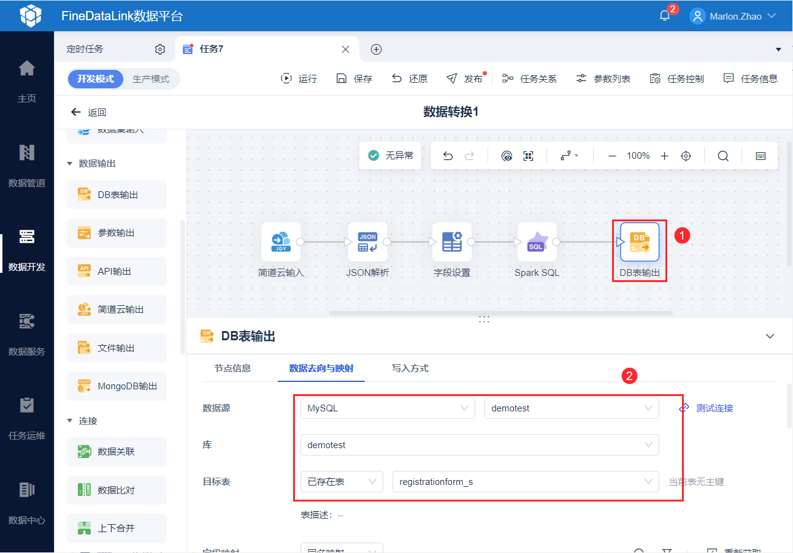Viewport: 793px width, 553px height.
Task: Click 还原 to revert changes
Action: (410, 78)
